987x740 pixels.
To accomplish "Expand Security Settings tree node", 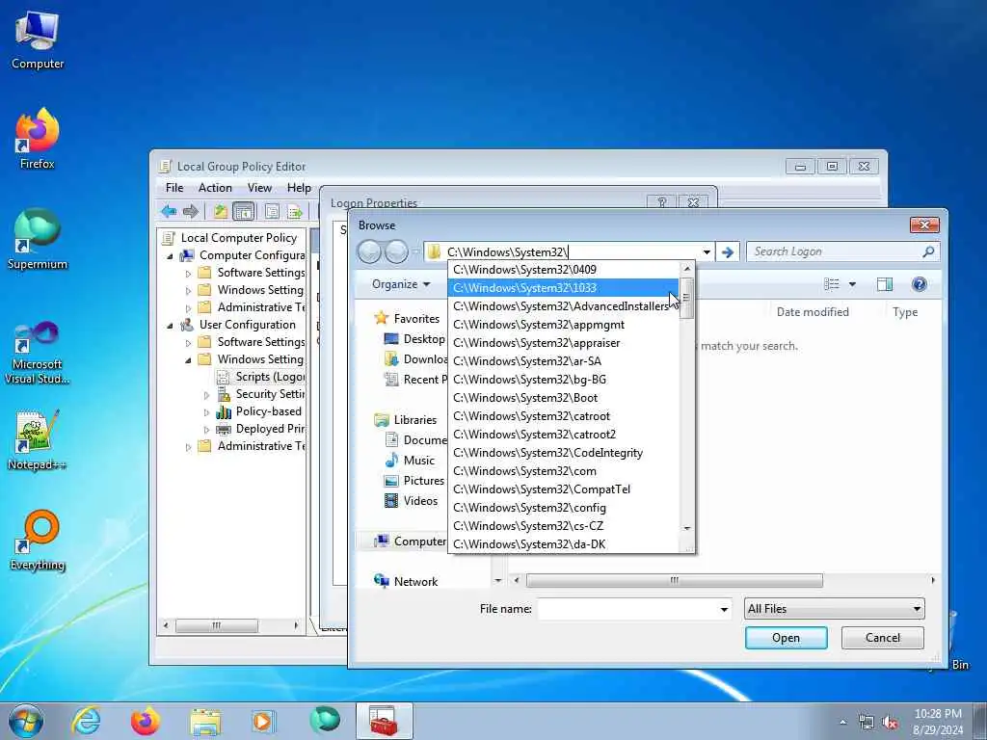I will 206,394.
